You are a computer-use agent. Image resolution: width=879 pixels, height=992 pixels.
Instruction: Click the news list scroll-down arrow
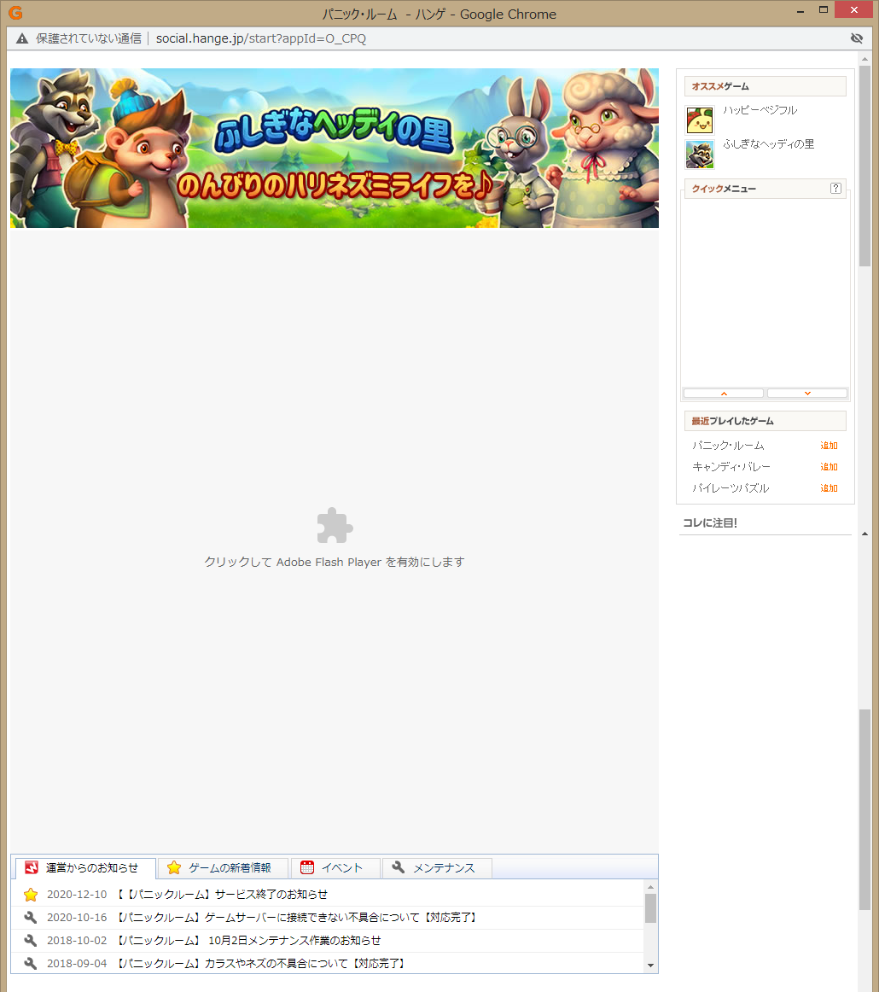[x=650, y=966]
